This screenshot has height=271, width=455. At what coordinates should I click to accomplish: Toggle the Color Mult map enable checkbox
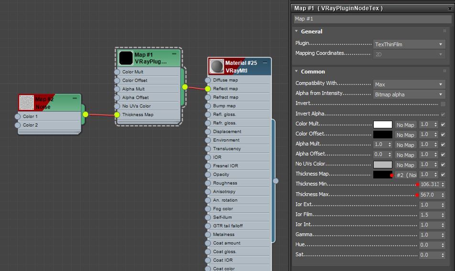click(x=443, y=125)
